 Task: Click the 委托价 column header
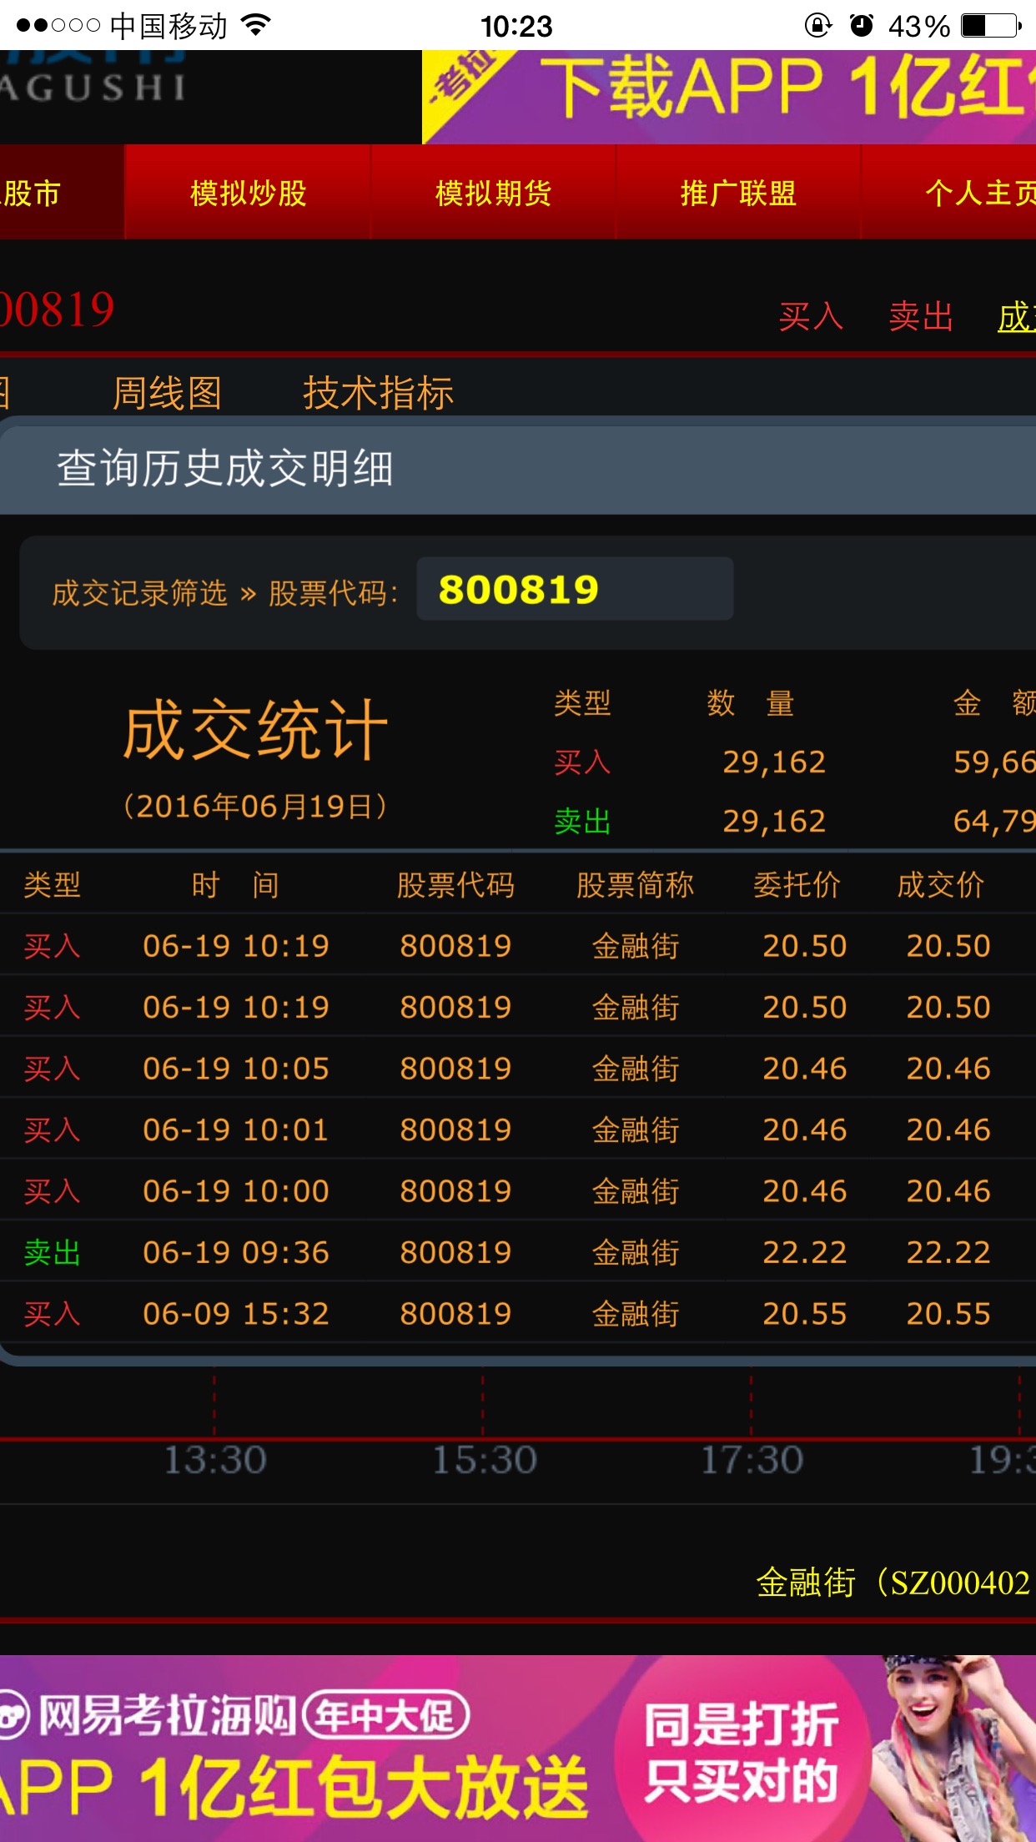pos(797,885)
